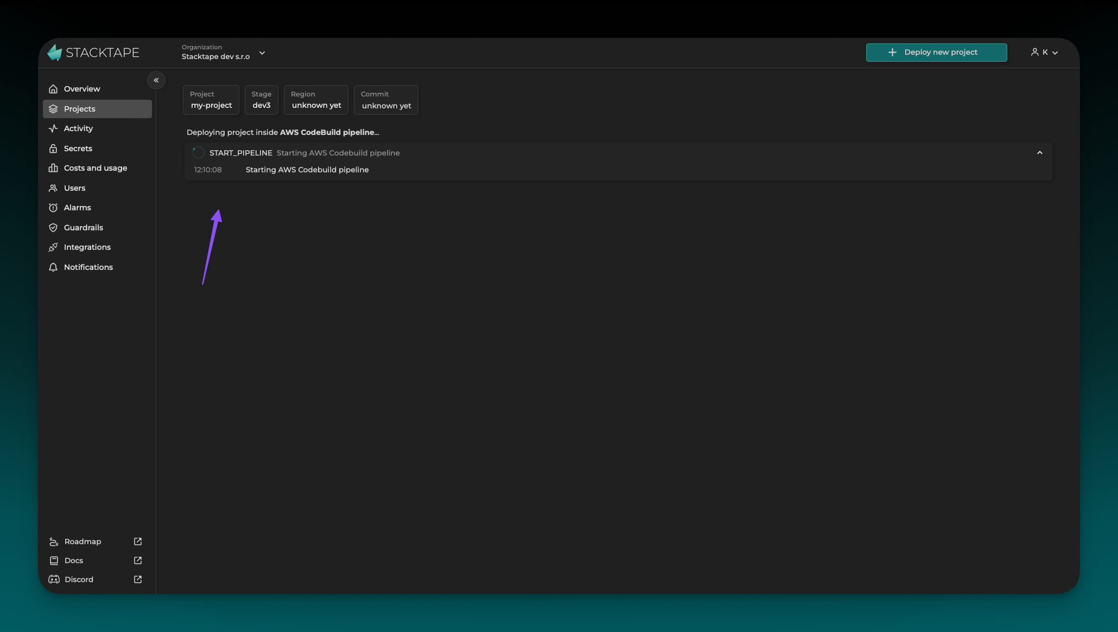The width and height of the screenshot is (1118, 632).
Task: Open the Activity pulse icon
Action: pos(53,128)
